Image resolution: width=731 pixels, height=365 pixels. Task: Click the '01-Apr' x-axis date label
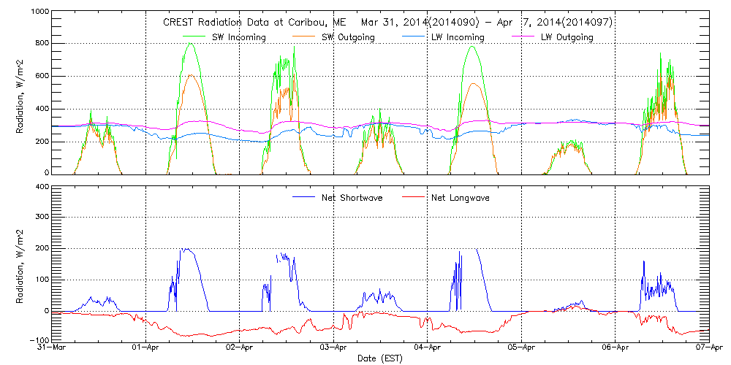(x=146, y=349)
